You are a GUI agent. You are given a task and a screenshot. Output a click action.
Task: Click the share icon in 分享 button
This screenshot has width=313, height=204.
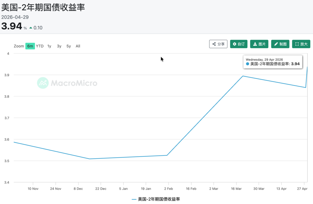tap(214, 44)
